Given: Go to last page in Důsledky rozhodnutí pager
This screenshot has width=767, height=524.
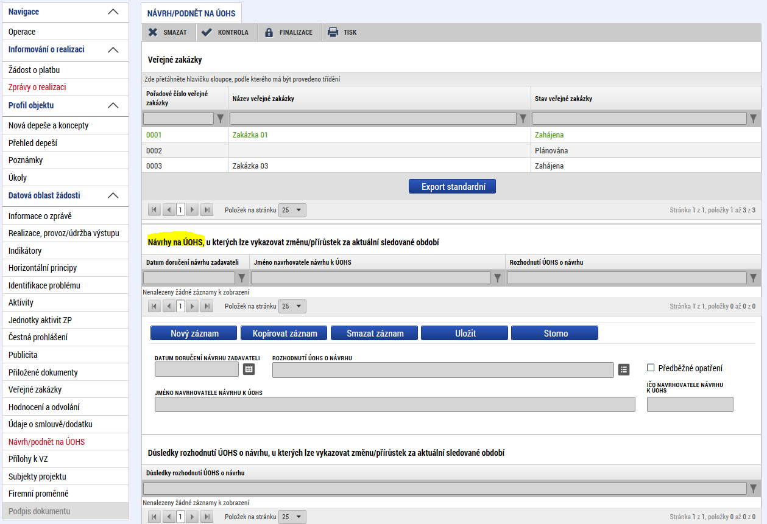Looking at the screenshot, I should (207, 517).
